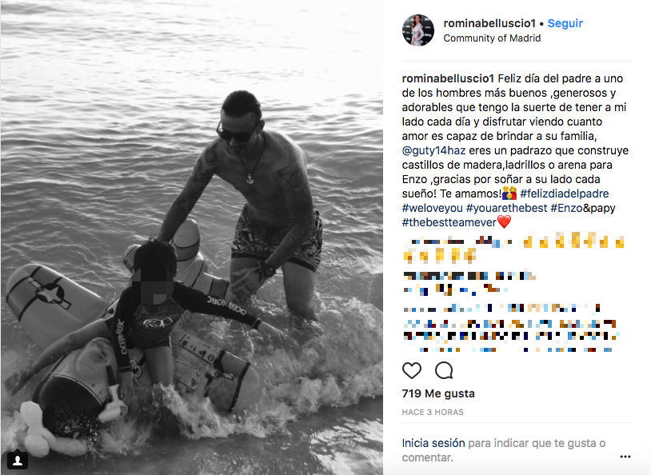
Task: Open the #youarethebest hashtag
Action: point(506,208)
